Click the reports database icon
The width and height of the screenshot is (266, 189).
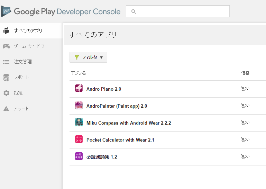coord(6,78)
